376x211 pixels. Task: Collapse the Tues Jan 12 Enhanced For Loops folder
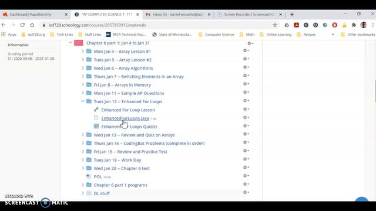(83, 101)
